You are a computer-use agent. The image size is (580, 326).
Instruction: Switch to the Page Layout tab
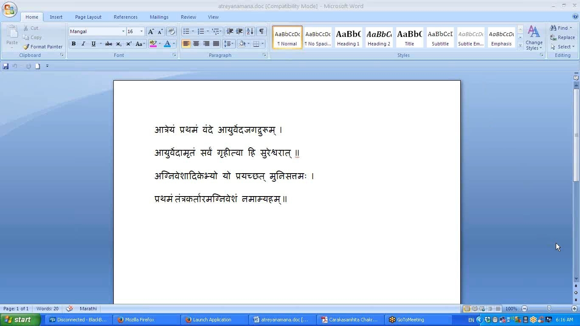[x=88, y=17]
